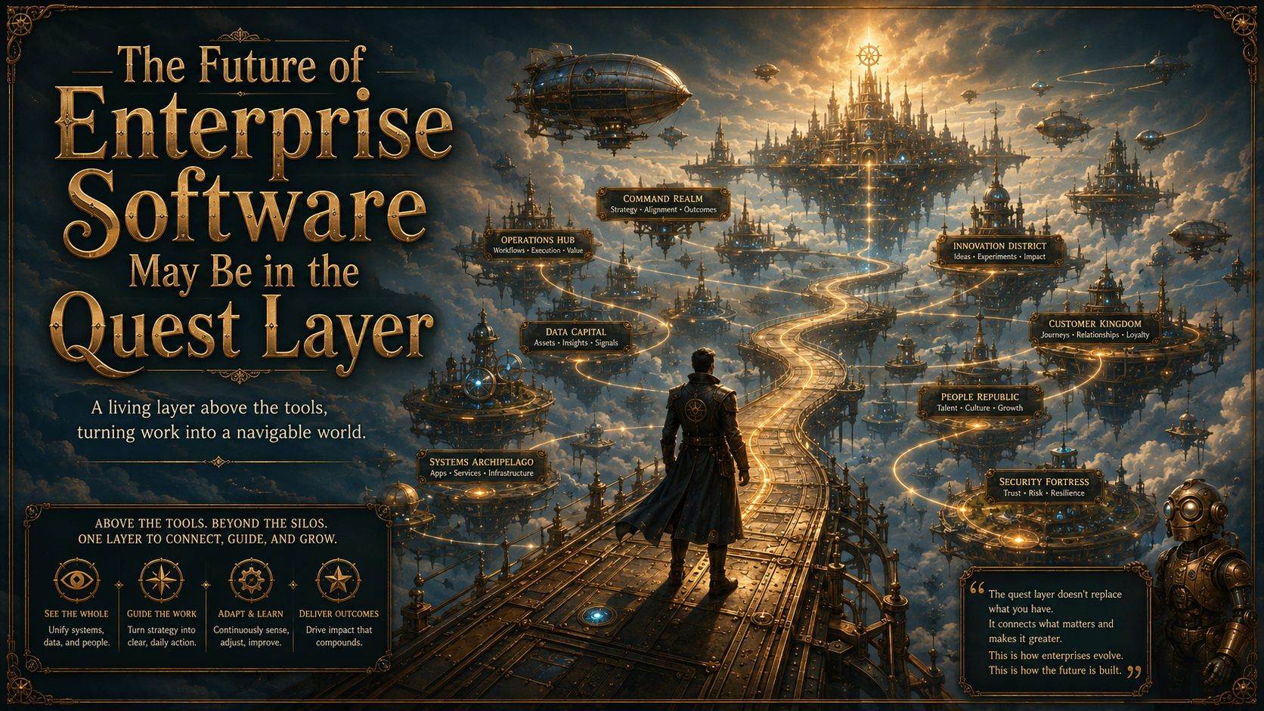
Task: Click 'Apps • Services • Infrastructure' subtitle
Action: [x=482, y=473]
